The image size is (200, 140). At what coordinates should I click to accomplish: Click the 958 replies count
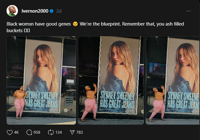point(37,132)
